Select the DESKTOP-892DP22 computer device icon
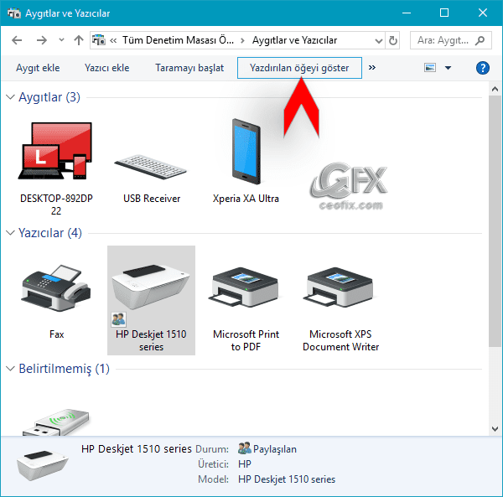 [x=54, y=151]
